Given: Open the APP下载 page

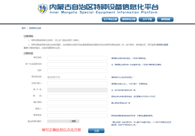Looking at the screenshot, I should click(147, 19).
